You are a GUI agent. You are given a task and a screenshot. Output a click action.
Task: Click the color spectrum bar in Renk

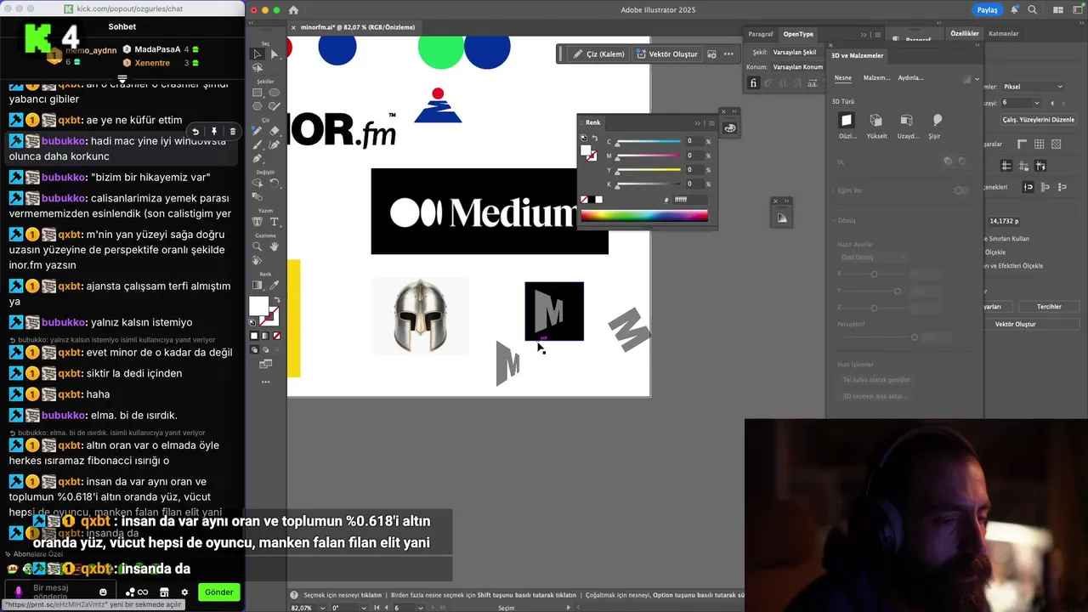coord(644,216)
